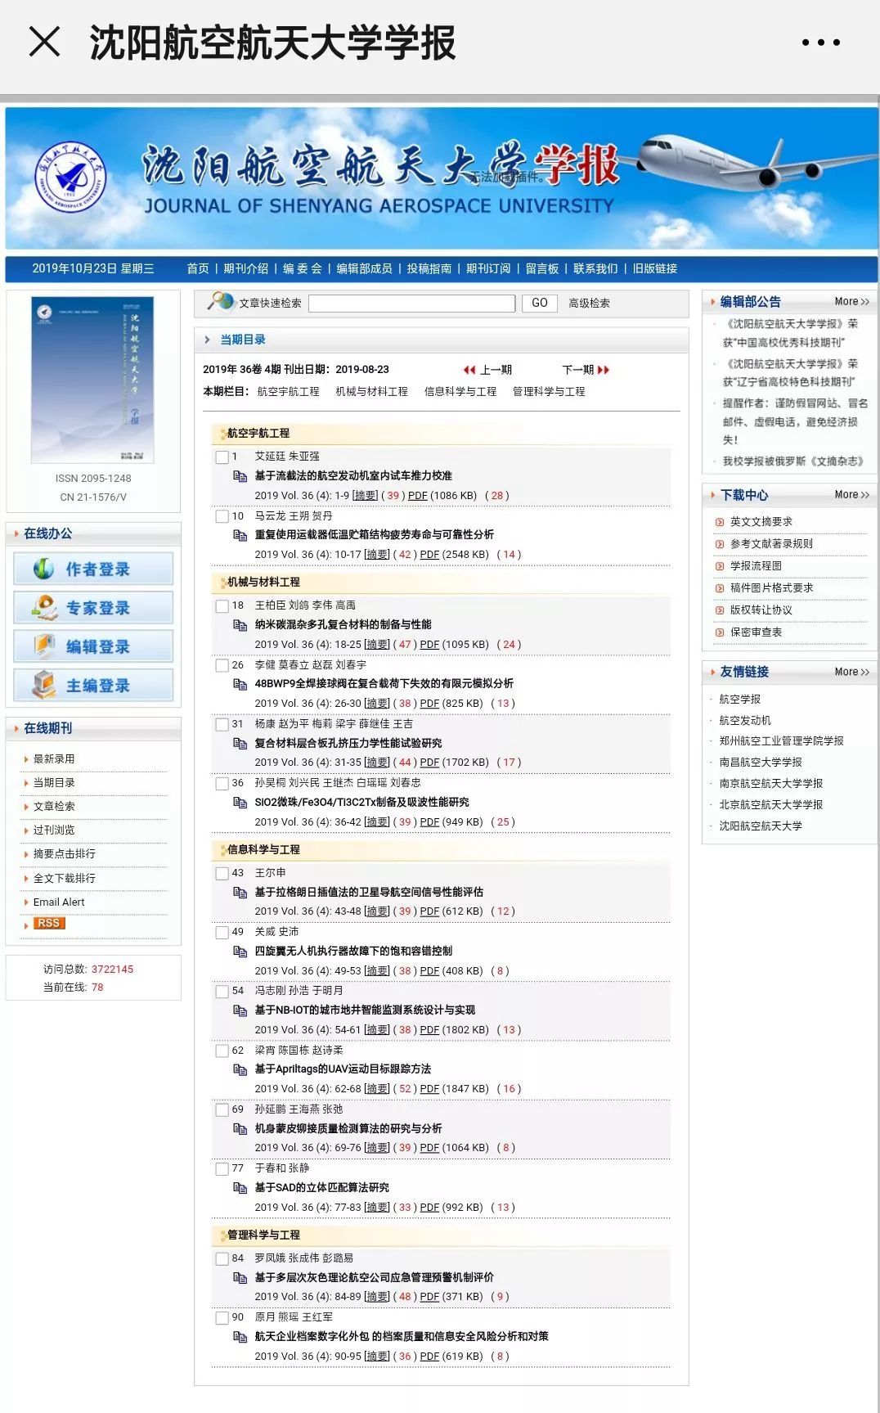Go to next issue 下一期
This screenshot has height=1413, width=880.
[x=586, y=370]
